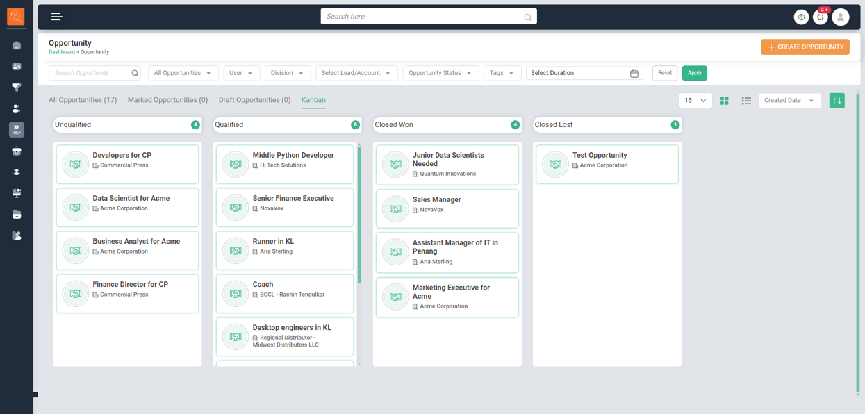Expand the Select Lead/Account dropdown
The width and height of the screenshot is (865, 414).
pyautogui.click(x=356, y=73)
